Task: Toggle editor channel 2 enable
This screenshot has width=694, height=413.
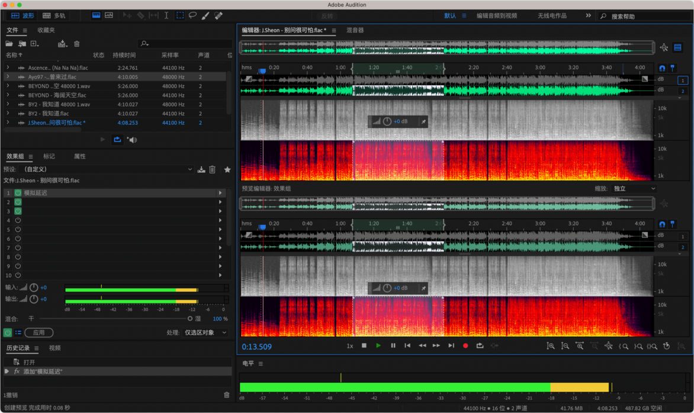Action: (x=683, y=91)
